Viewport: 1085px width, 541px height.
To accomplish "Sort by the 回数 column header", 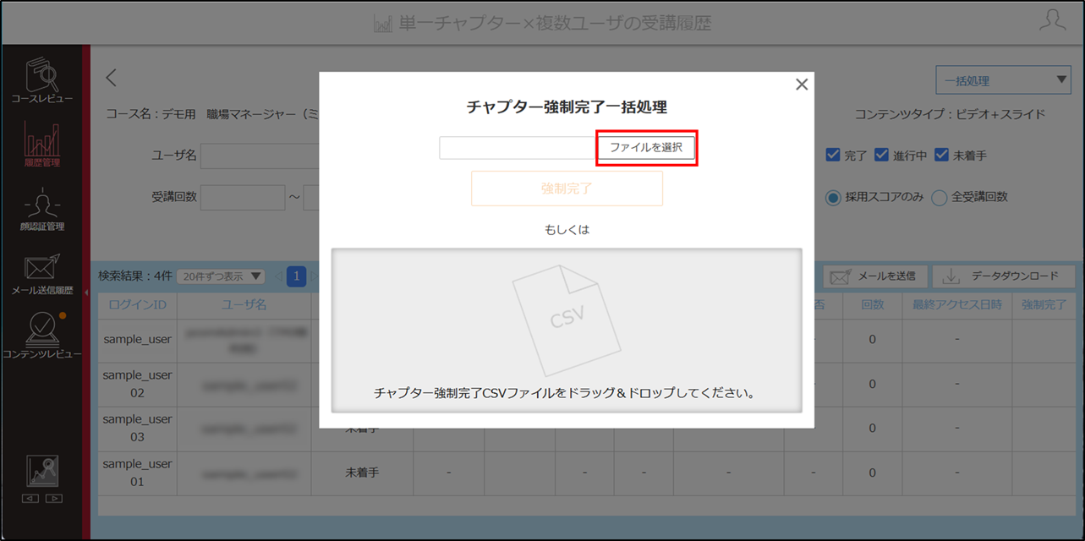I will pyautogui.click(x=872, y=304).
